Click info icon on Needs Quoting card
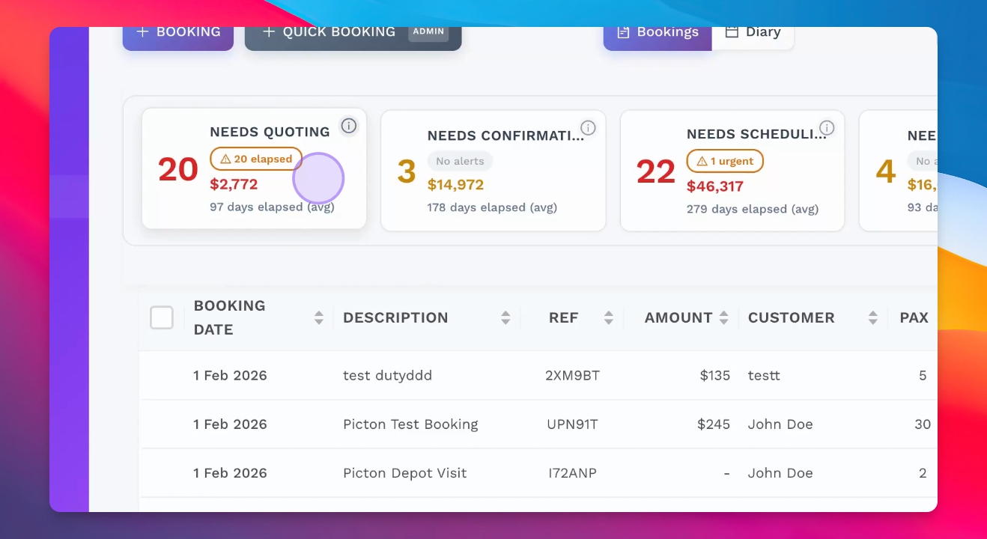Viewport: 987px width, 539px height. pyautogui.click(x=348, y=126)
